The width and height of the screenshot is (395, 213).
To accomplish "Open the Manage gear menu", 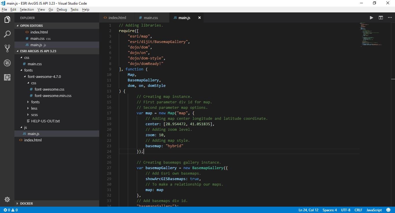I will 7,199.
